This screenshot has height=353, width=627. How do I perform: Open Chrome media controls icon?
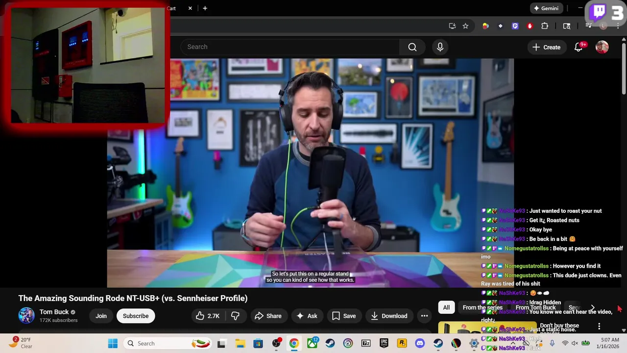pos(589,26)
